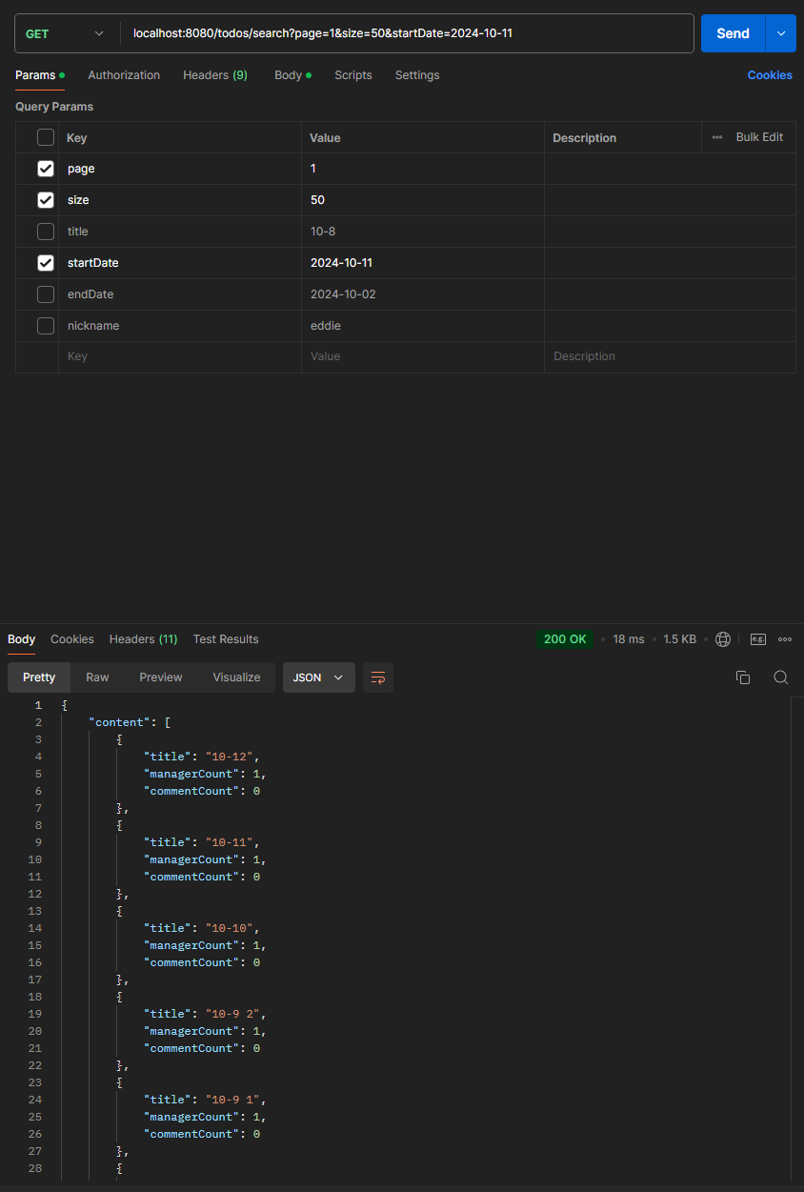Image resolution: width=804 pixels, height=1192 pixels.
Task: Open the response Cookies tab
Action: [x=72, y=639]
